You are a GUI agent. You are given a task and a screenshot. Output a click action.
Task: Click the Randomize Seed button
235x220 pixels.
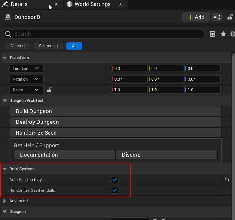[x=115, y=133]
